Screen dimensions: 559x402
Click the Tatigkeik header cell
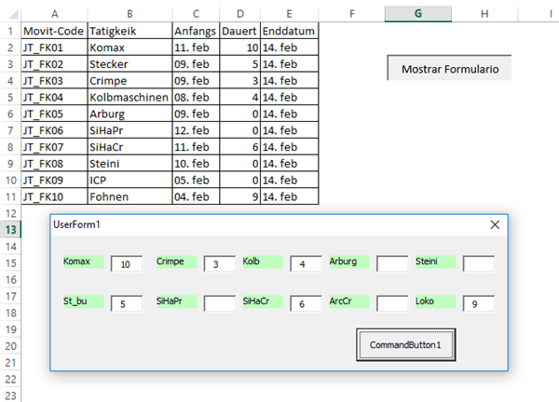click(x=130, y=31)
